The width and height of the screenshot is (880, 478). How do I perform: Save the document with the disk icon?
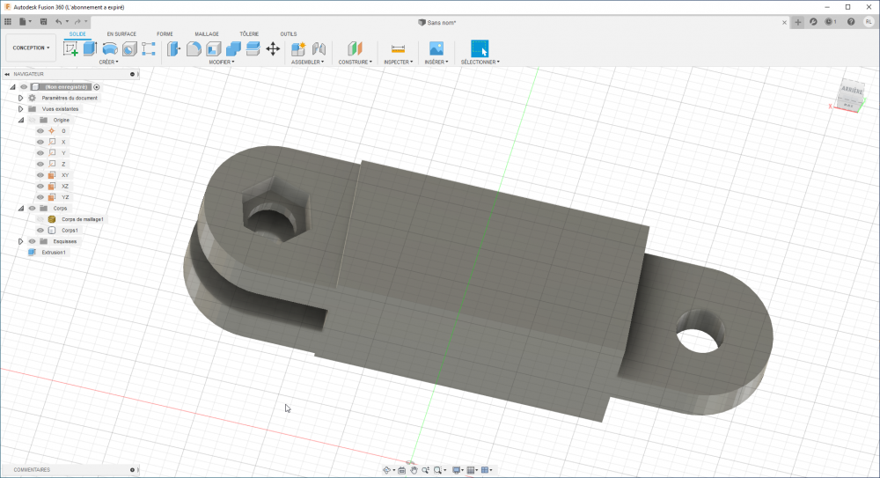click(43, 22)
